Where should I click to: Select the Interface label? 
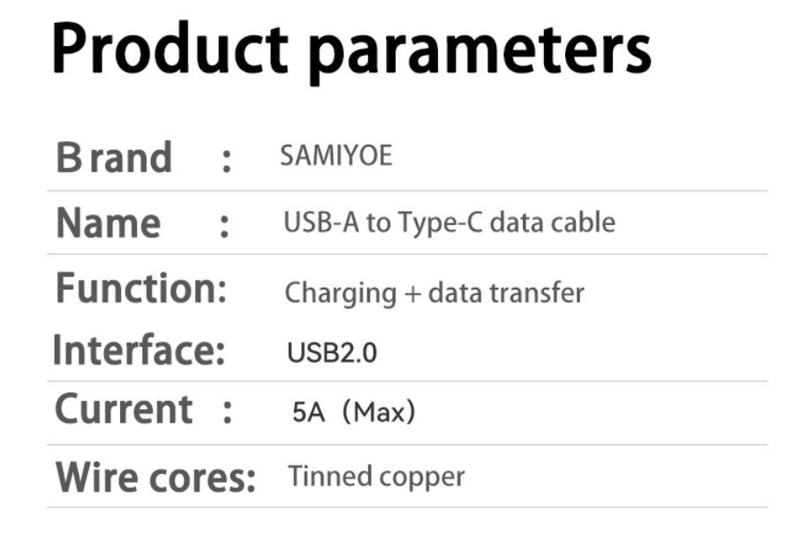tap(140, 350)
